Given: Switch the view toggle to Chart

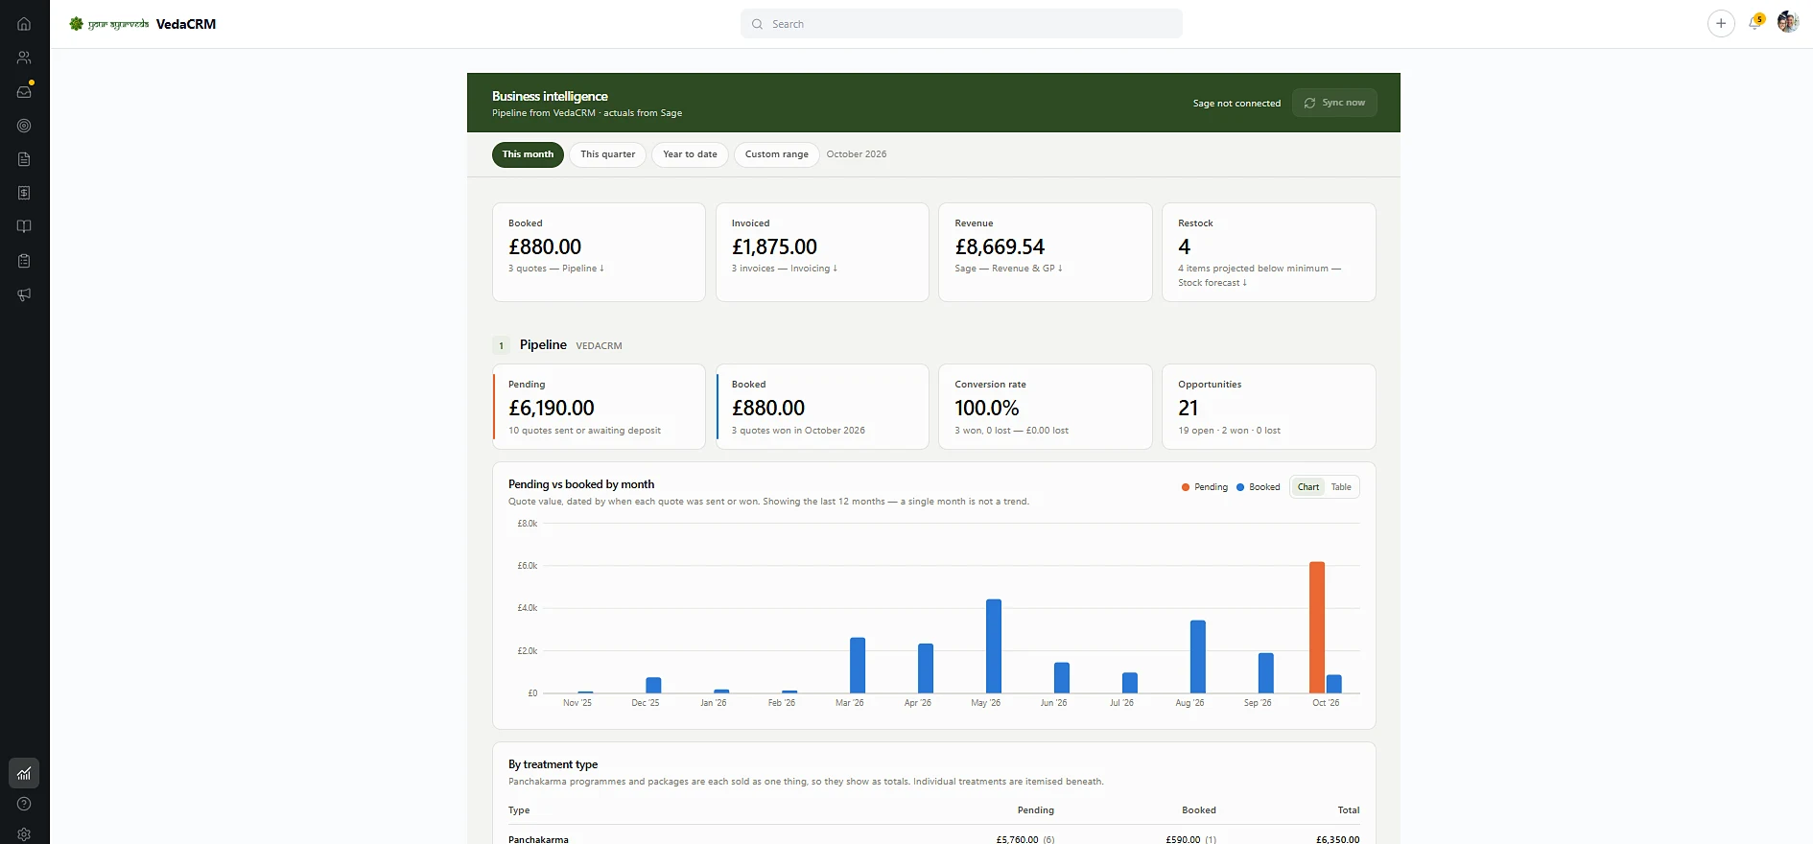Looking at the screenshot, I should (1307, 487).
